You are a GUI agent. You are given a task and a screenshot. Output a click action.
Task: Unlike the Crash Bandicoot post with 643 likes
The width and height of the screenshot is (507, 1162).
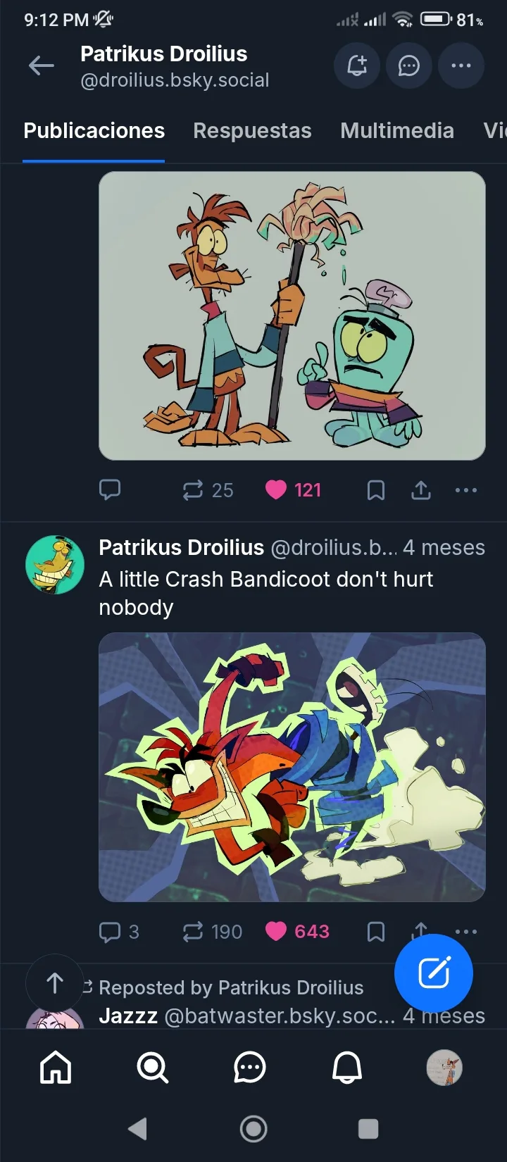[276, 932]
